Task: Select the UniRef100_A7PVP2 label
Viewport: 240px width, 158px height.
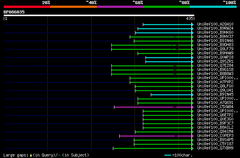Action: (x=215, y=82)
